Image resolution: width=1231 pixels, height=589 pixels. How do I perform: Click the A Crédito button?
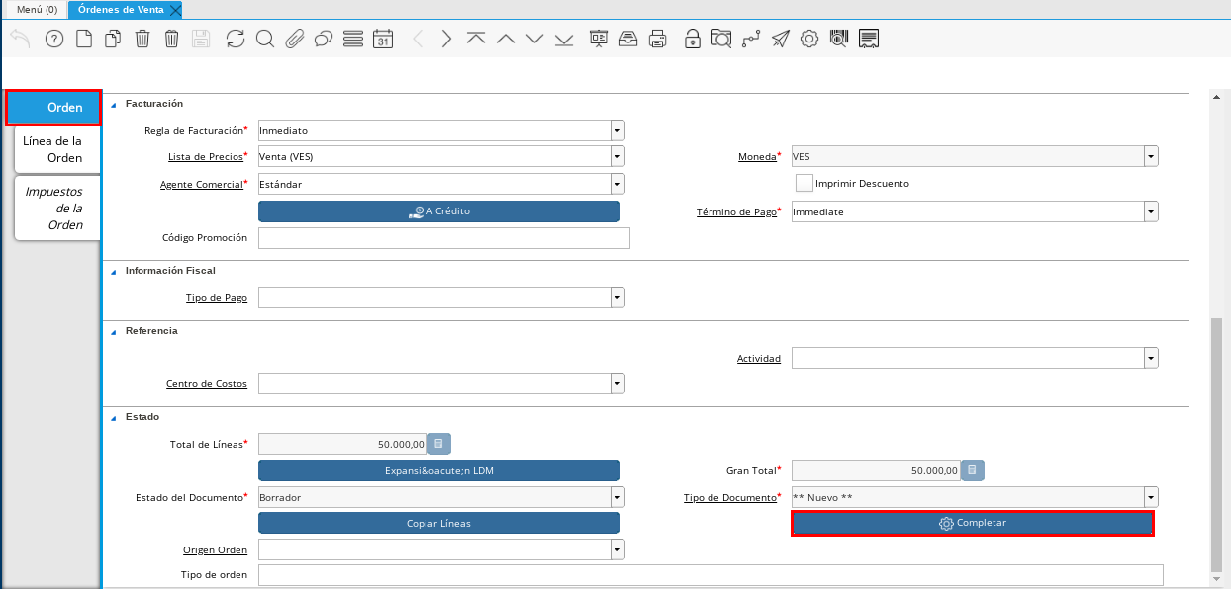(x=439, y=211)
